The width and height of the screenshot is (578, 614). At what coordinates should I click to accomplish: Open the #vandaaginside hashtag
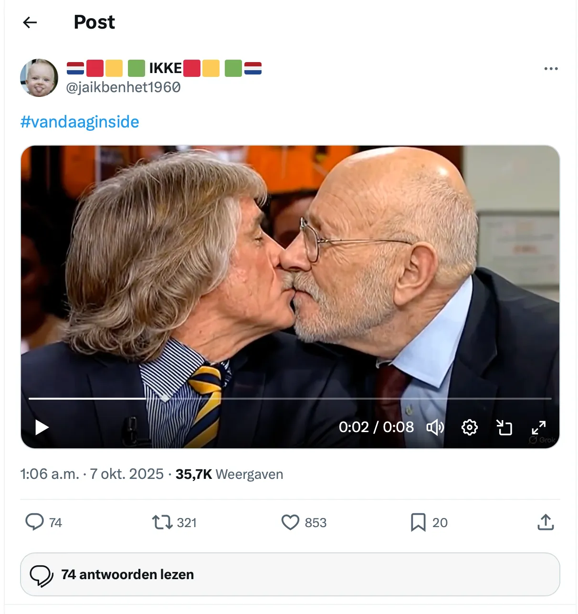pyautogui.click(x=80, y=122)
